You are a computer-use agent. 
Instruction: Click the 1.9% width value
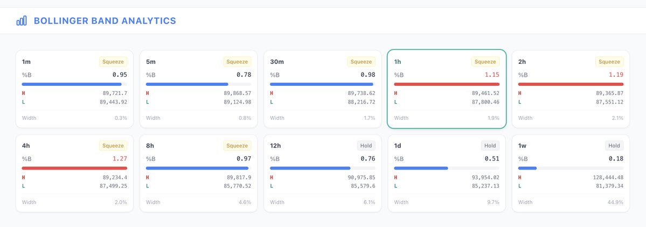493,118
